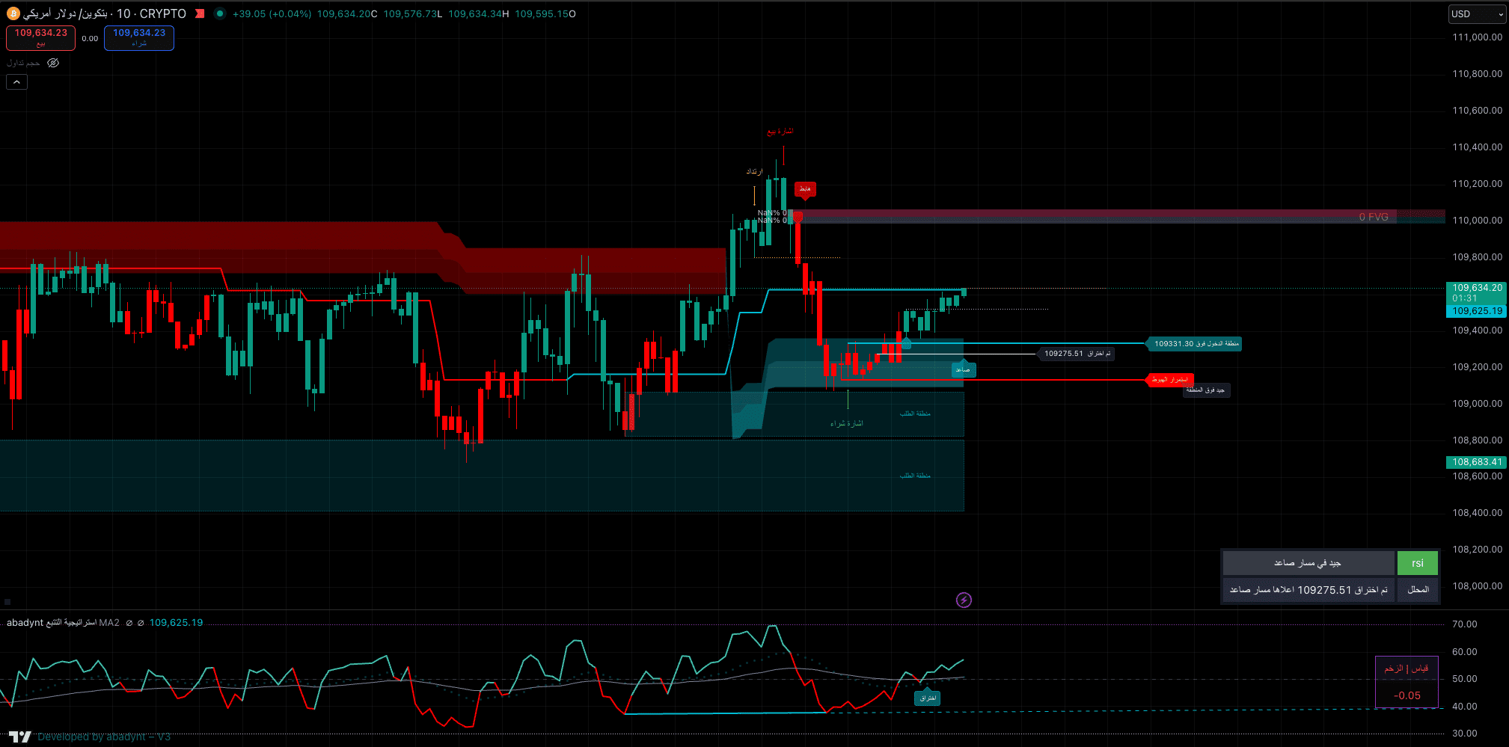Click the red sell price button
This screenshot has width=1509, height=747.
click(x=40, y=37)
